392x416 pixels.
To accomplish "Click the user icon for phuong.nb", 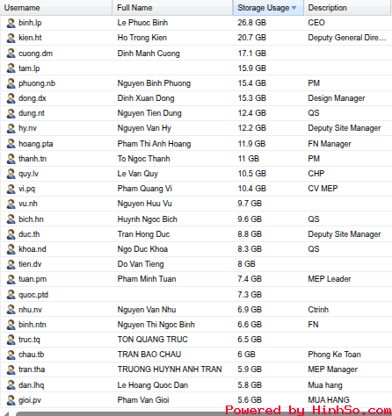I will (x=11, y=83).
